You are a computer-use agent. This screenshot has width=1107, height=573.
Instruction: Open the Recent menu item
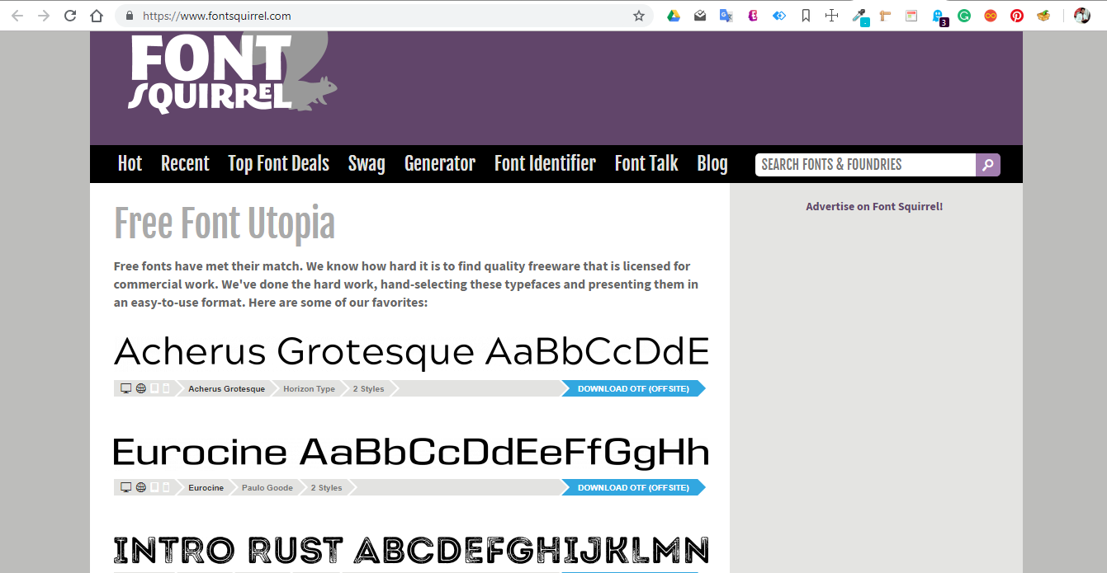coord(185,163)
